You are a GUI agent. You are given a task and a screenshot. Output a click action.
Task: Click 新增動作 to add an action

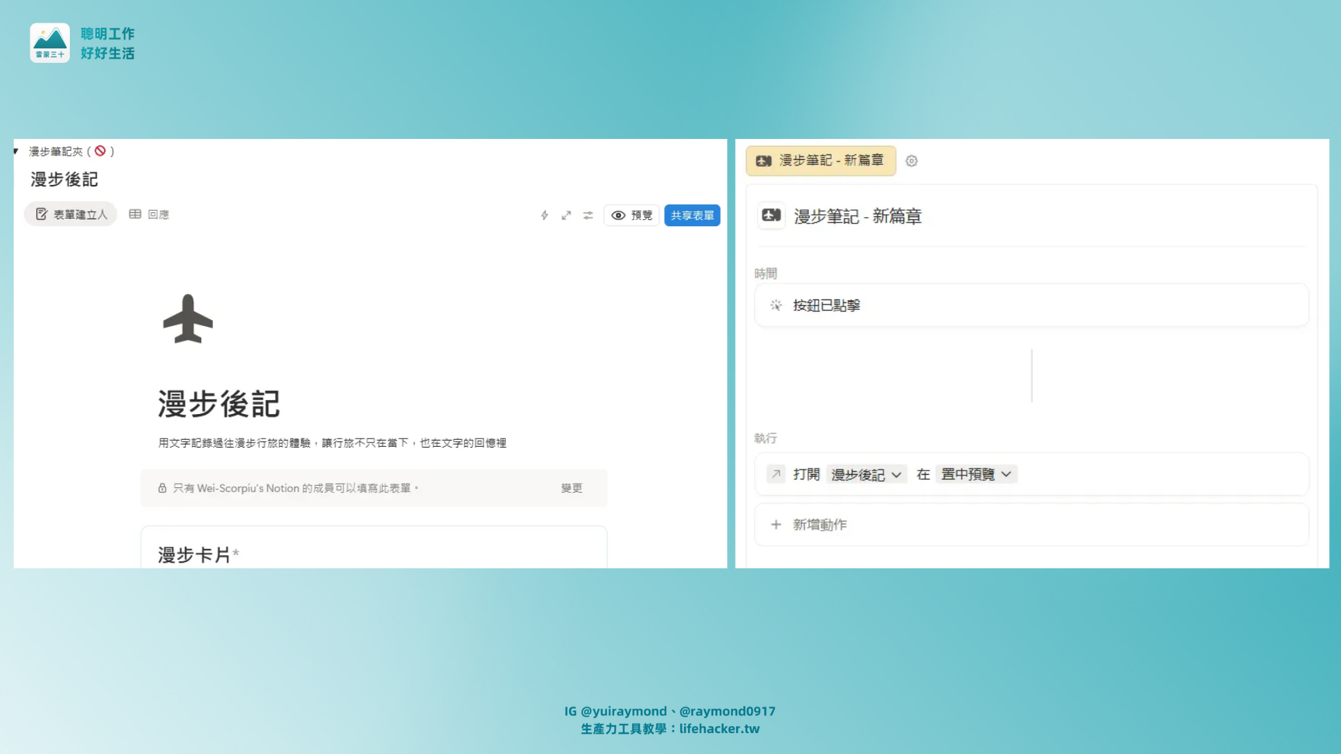[x=819, y=524]
